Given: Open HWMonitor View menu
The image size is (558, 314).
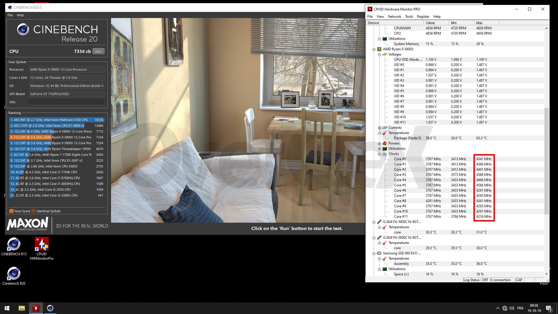Looking at the screenshot, I should point(380,17).
